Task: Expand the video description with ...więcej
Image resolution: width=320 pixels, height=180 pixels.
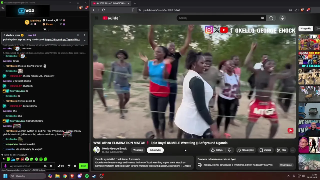Action: click(x=187, y=166)
